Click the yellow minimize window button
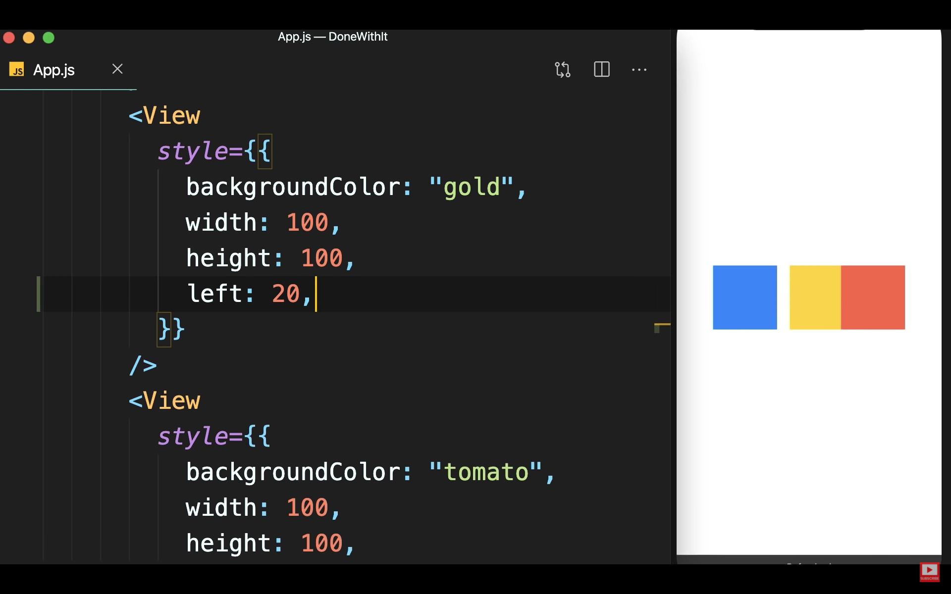The width and height of the screenshot is (951, 594). [x=29, y=38]
